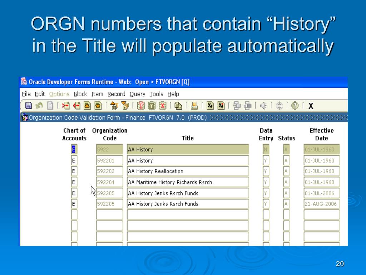366x275 pixels.
Task: Go to Previous Record icon
Action: coord(87,106)
